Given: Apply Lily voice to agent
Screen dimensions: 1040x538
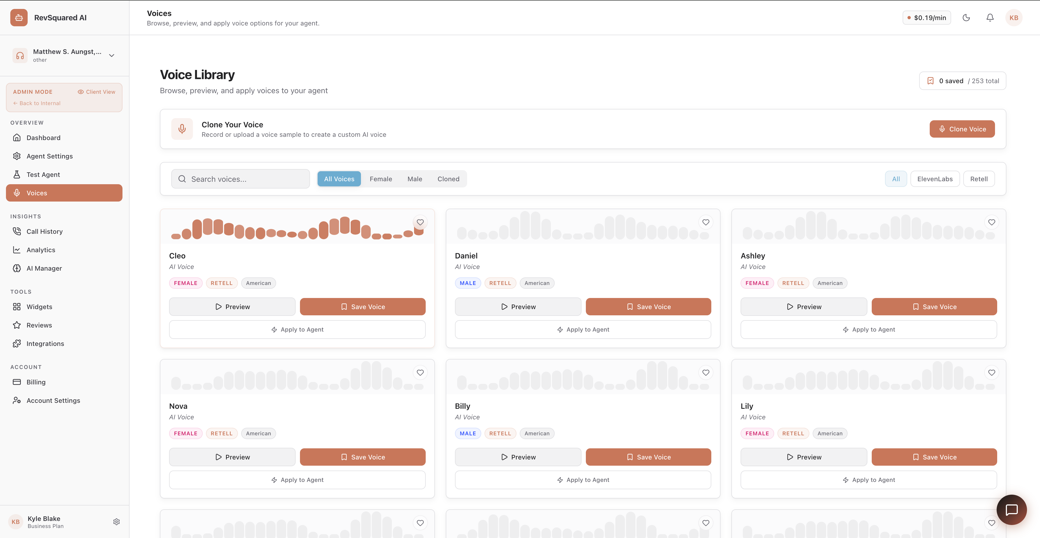Looking at the screenshot, I should [869, 480].
